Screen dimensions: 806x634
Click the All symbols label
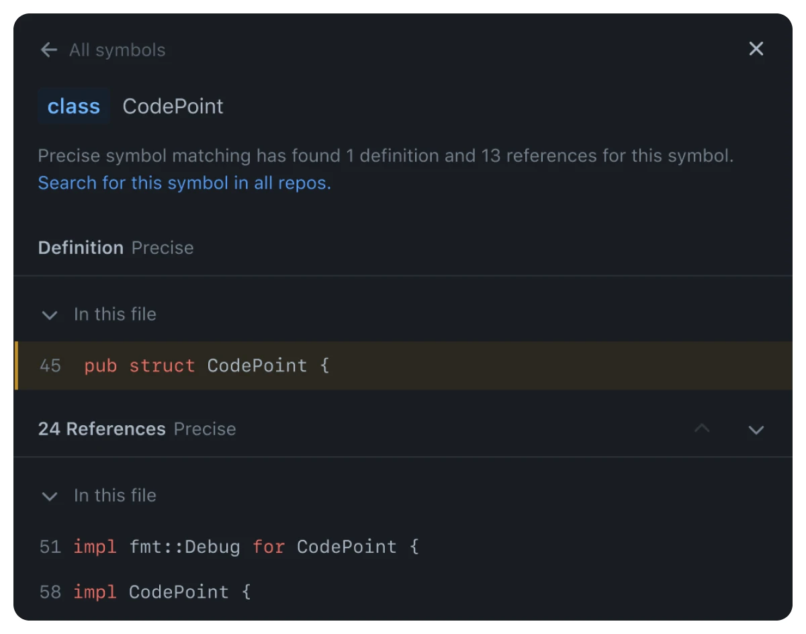117,50
